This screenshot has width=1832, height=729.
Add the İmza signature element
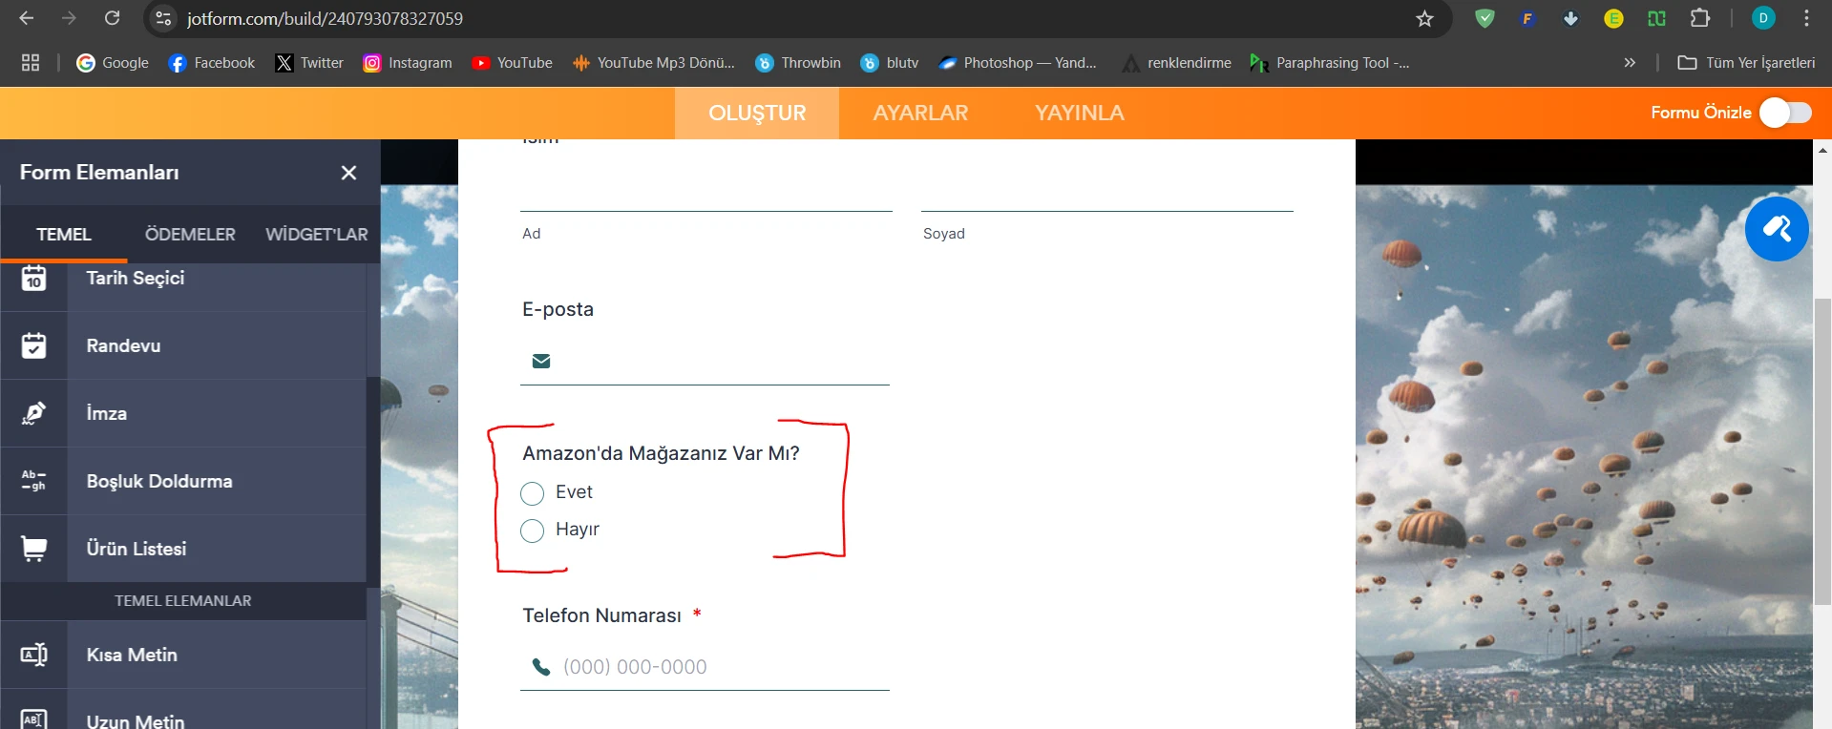[x=183, y=413]
